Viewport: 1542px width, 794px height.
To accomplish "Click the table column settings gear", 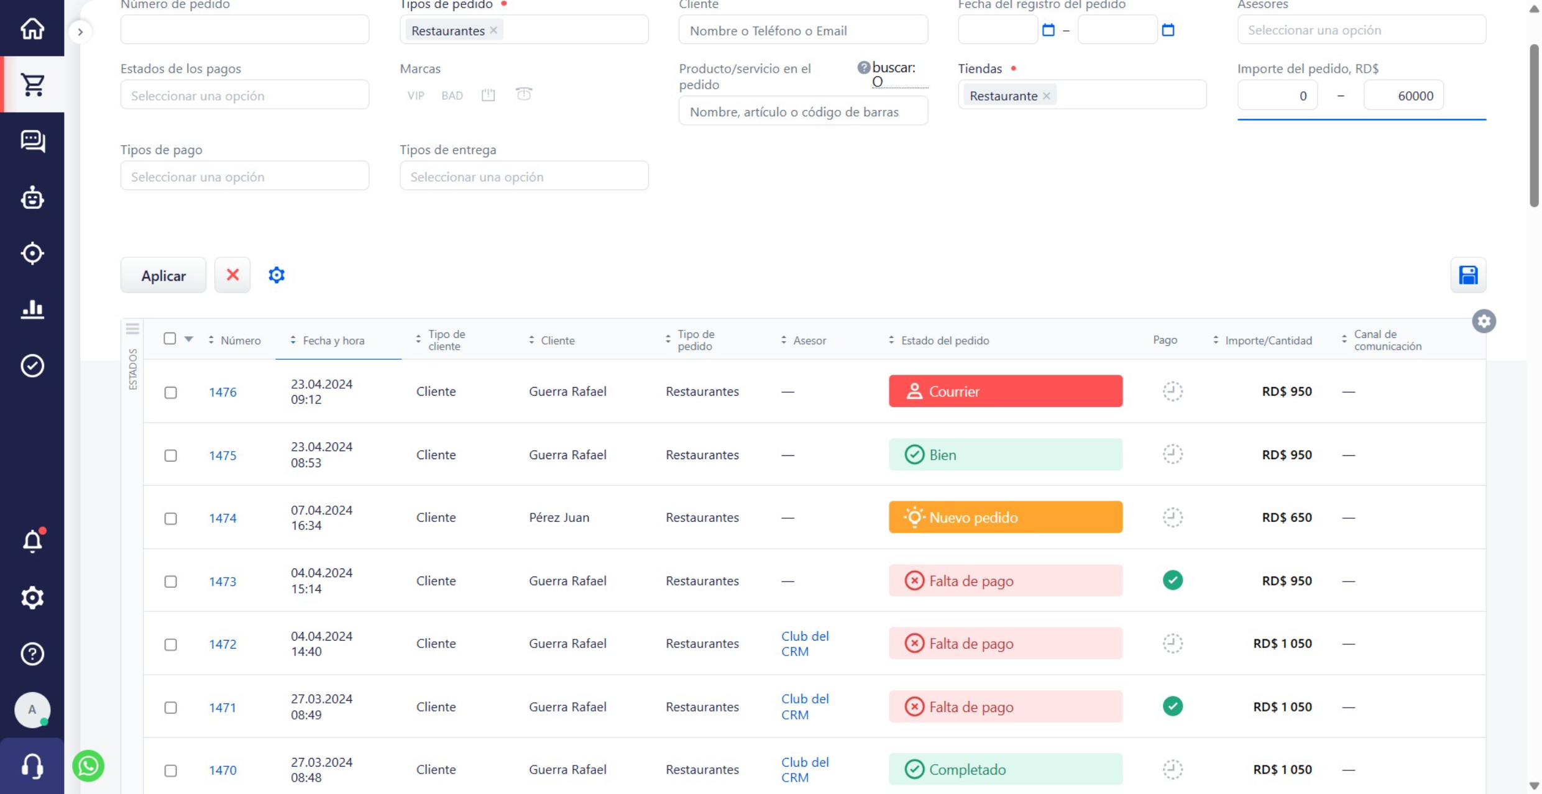I will click(x=1484, y=321).
